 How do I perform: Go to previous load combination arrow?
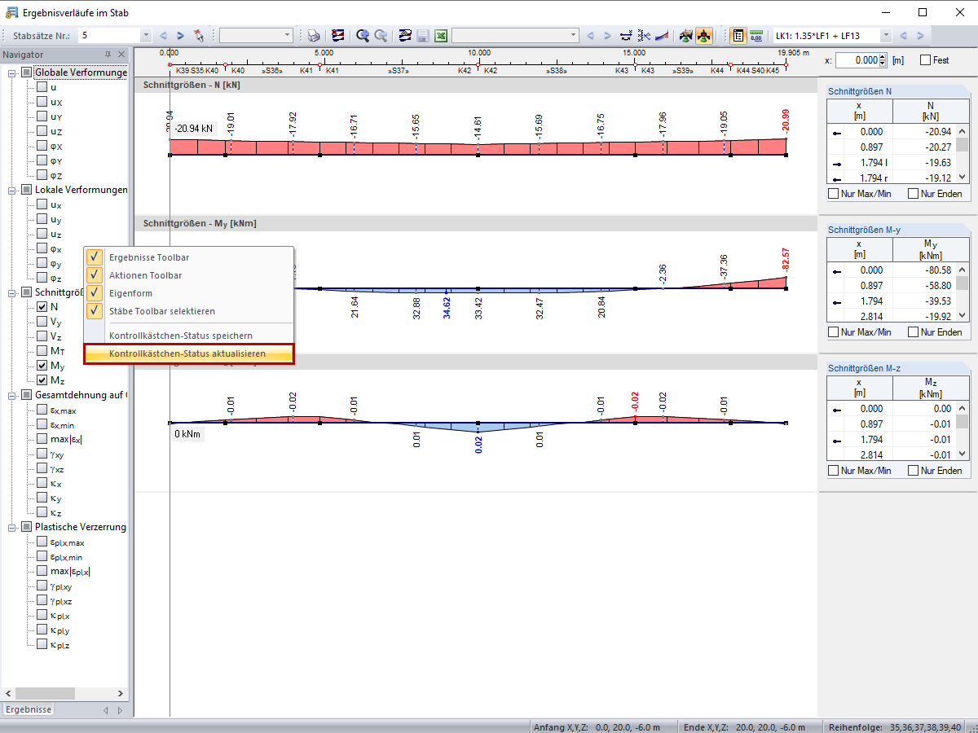point(903,36)
